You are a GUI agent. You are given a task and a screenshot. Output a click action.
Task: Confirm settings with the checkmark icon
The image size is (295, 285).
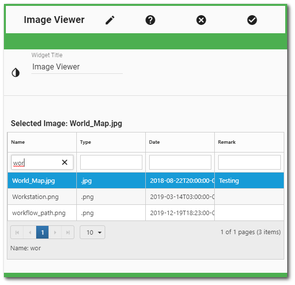(x=252, y=20)
